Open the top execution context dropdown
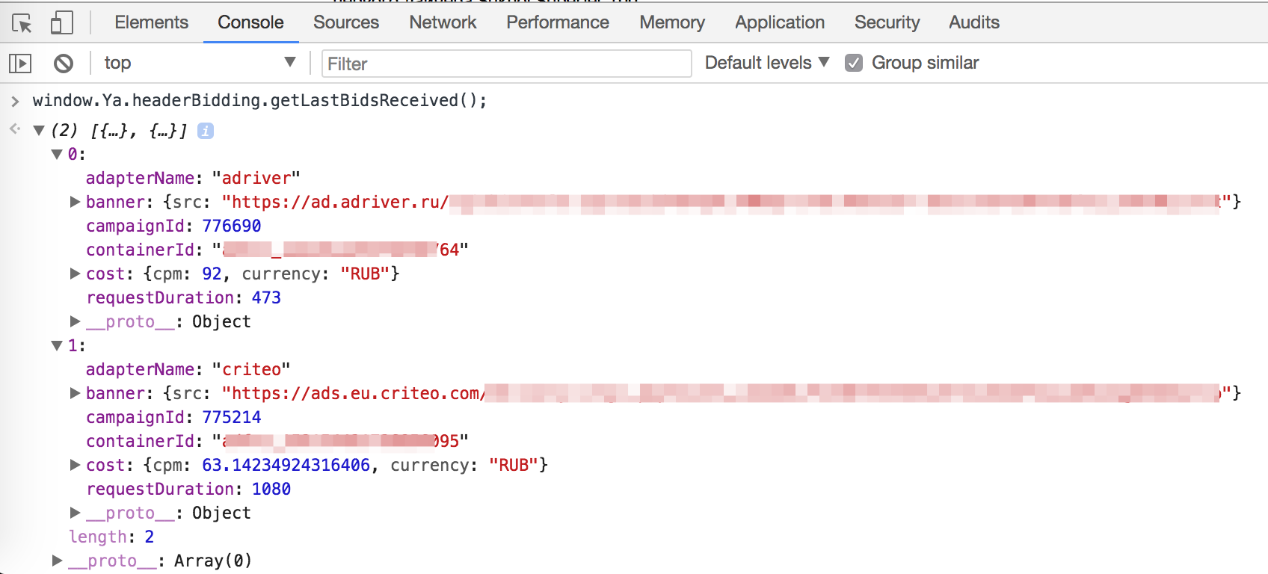 coord(199,63)
